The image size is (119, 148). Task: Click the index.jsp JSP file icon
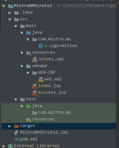(x=35, y=86)
